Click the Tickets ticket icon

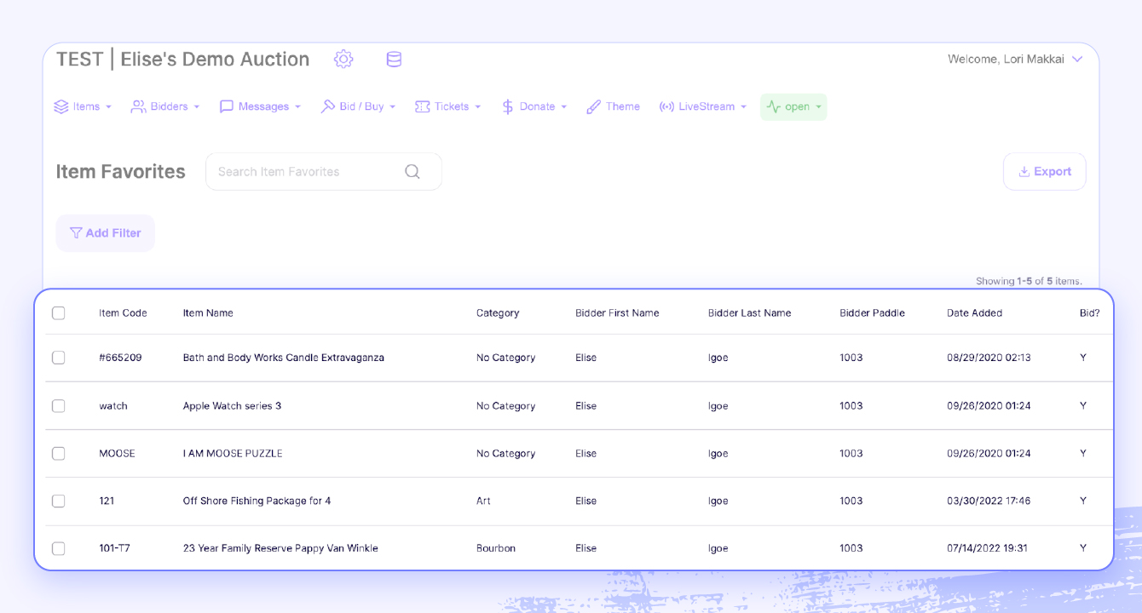pos(423,106)
